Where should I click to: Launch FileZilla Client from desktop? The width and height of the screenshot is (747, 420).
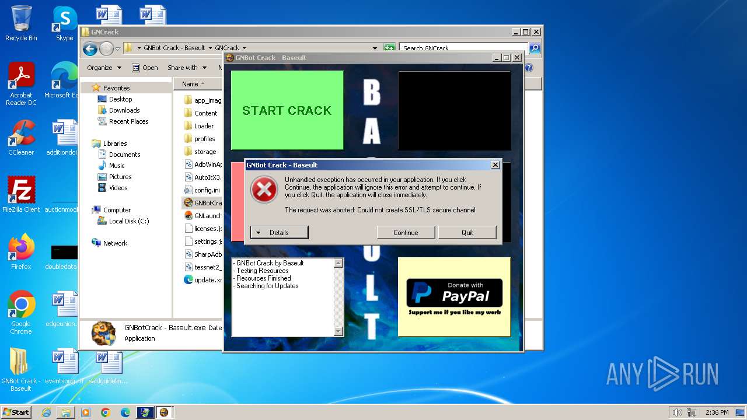click(21, 195)
